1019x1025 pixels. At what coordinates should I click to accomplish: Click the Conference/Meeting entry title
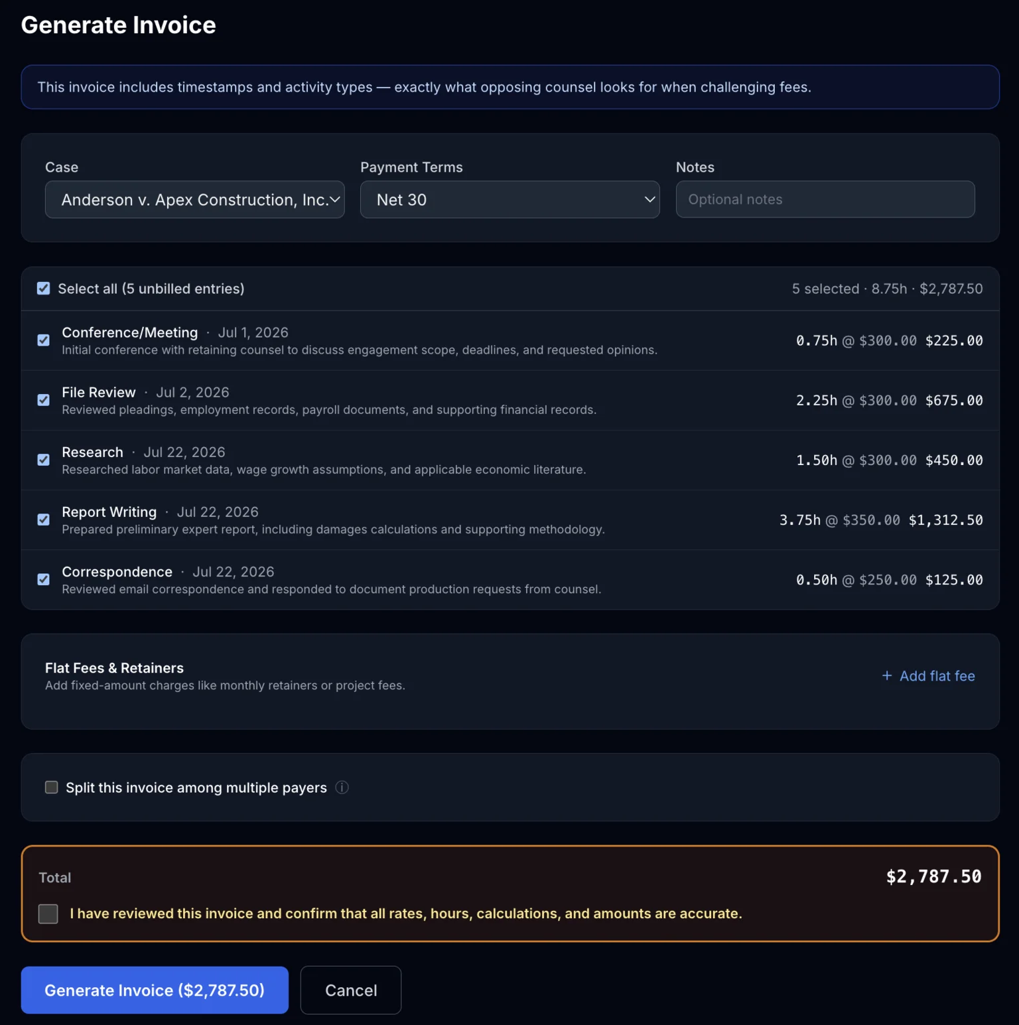pos(130,332)
